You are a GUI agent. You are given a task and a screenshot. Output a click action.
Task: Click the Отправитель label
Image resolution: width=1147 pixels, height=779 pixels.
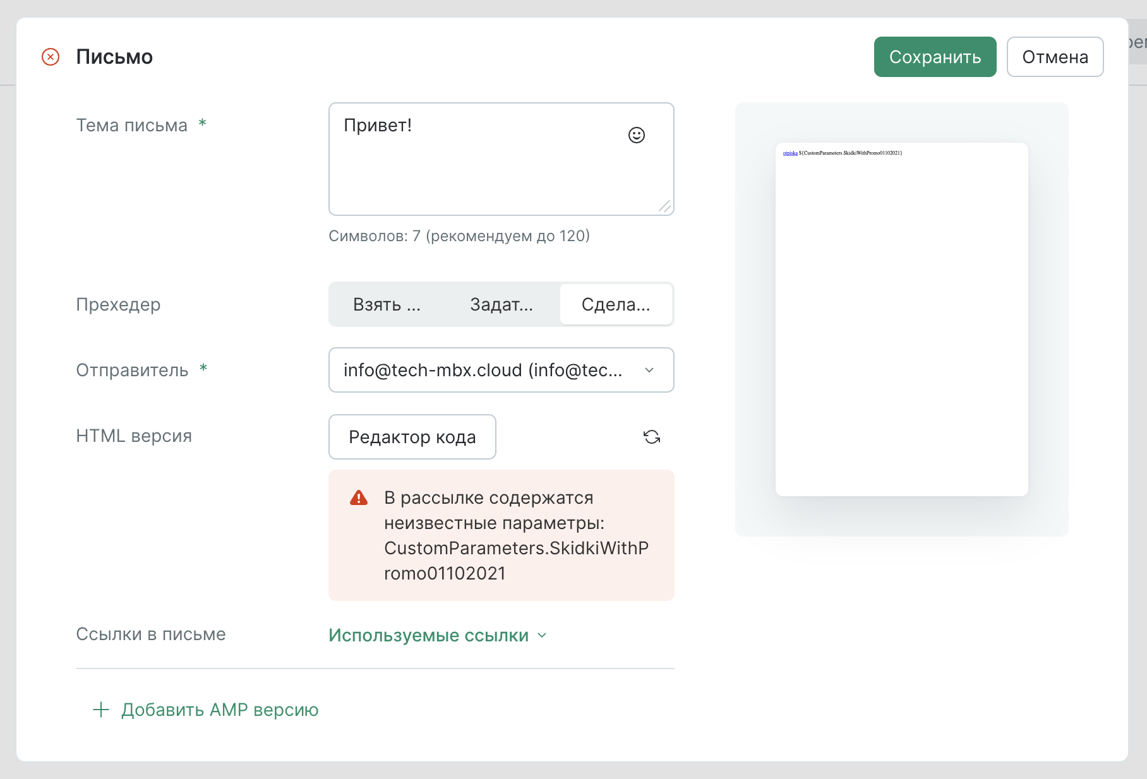point(132,370)
